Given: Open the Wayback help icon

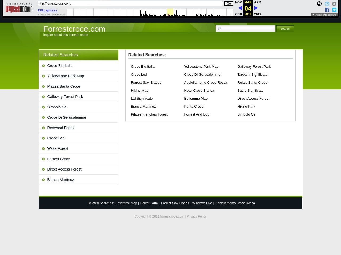Looking at the screenshot, I should (x=327, y=4).
